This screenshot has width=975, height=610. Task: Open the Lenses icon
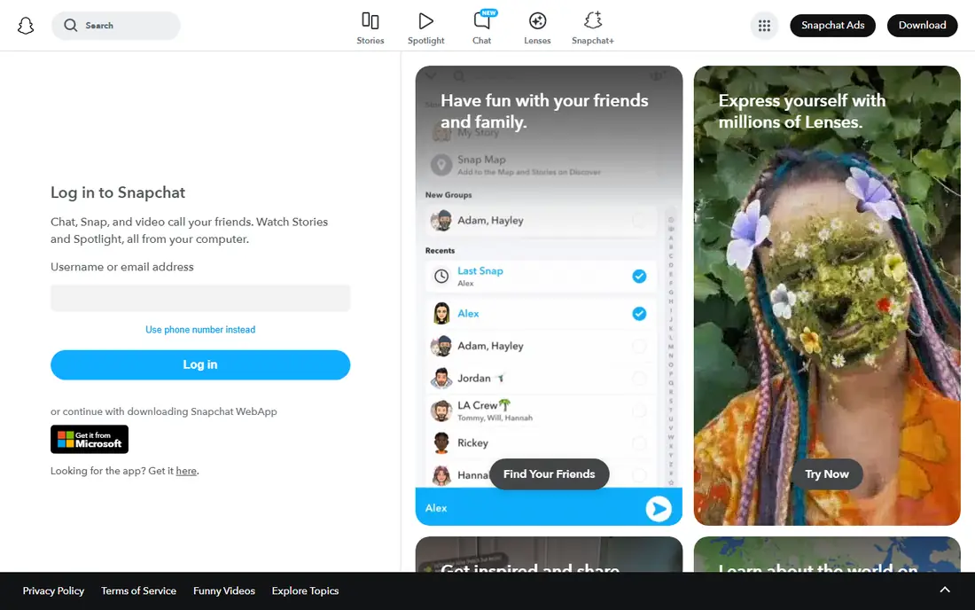pos(537,21)
